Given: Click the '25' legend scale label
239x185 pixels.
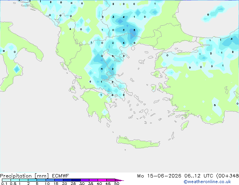Looking at the screenshot, I should (x=73, y=183).
